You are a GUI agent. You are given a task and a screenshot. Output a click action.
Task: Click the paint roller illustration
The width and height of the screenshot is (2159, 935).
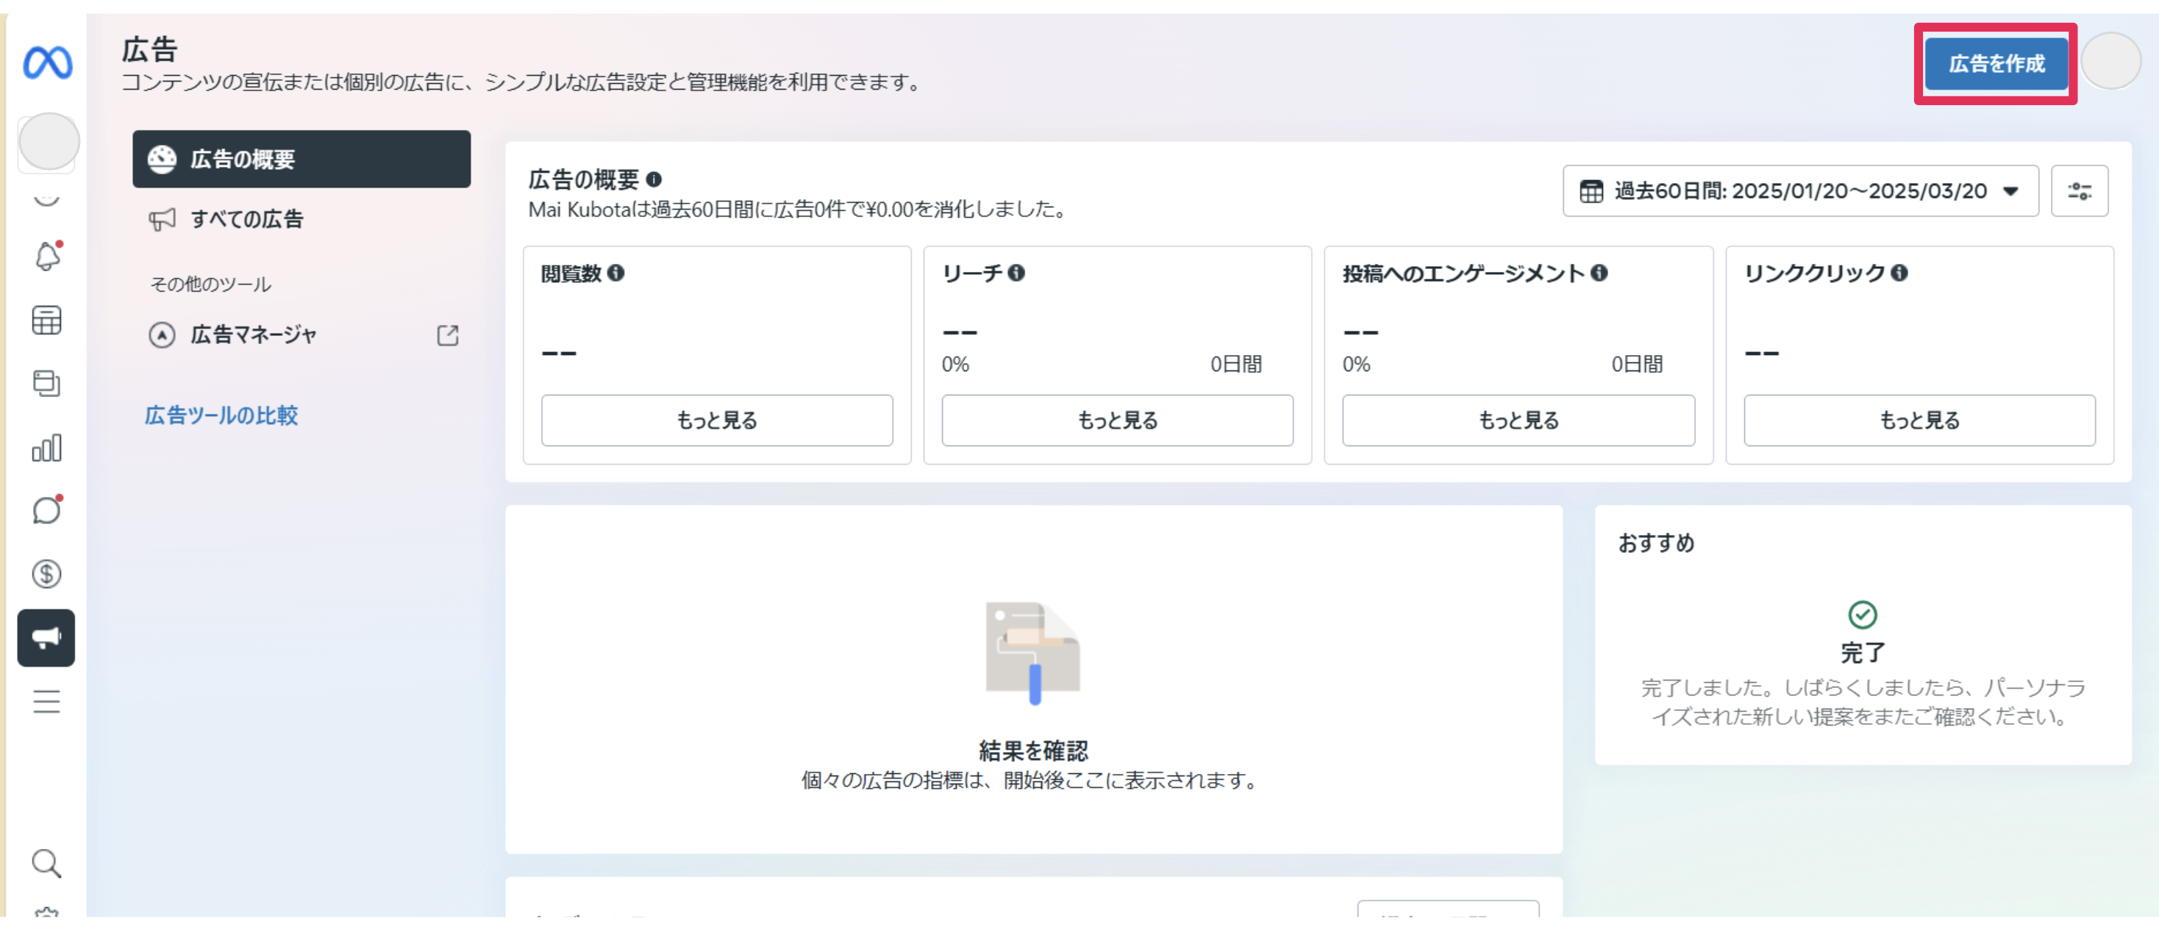1033,653
